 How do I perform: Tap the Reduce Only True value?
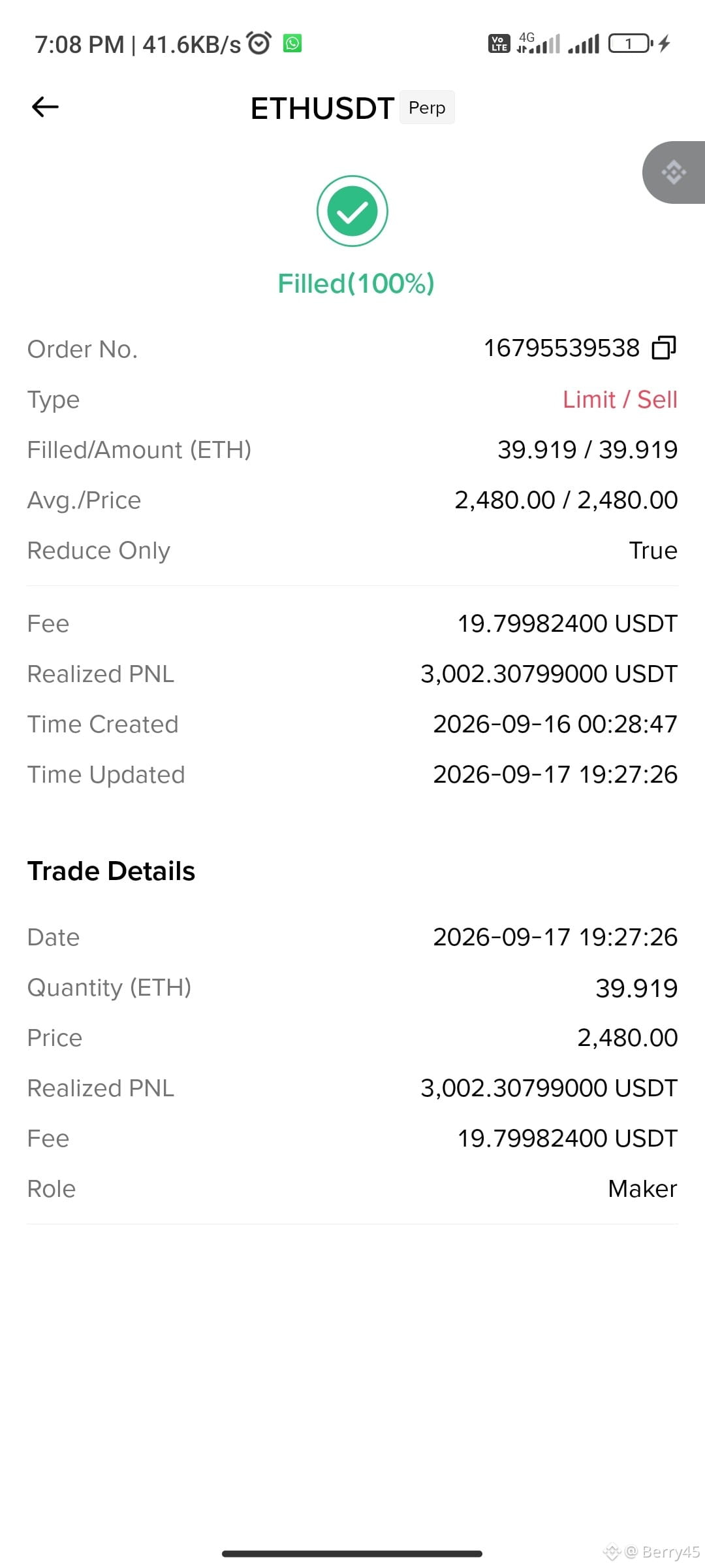653,550
